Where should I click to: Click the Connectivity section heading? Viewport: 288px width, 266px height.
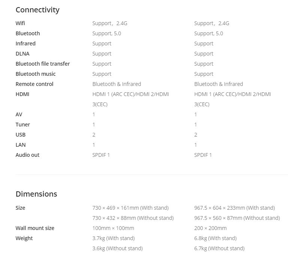(x=37, y=10)
